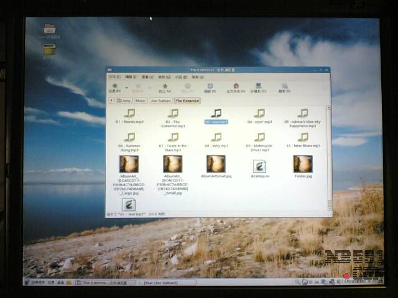
Task: Select the 01 - friends.mp3 file
Action: pyautogui.click(x=129, y=114)
